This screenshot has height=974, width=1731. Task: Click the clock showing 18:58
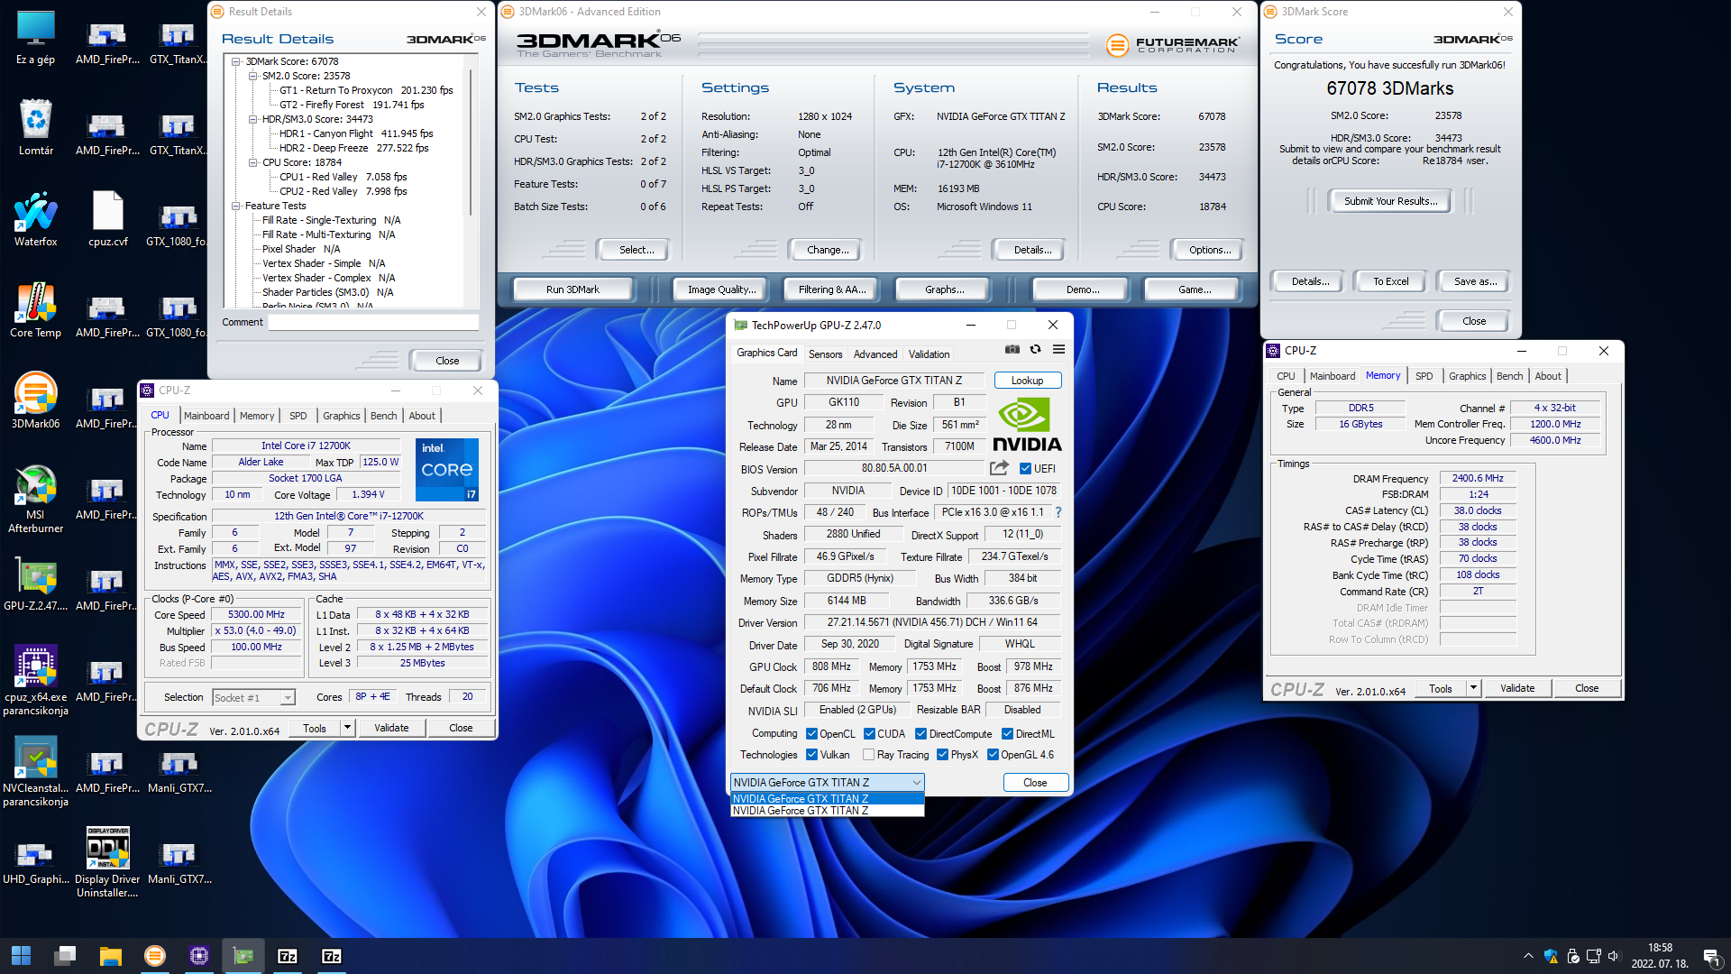(1660, 948)
